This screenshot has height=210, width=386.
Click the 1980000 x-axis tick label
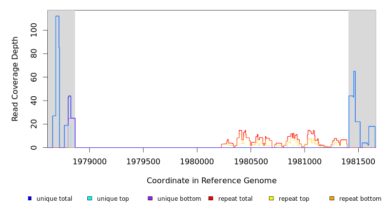[x=197, y=161]
